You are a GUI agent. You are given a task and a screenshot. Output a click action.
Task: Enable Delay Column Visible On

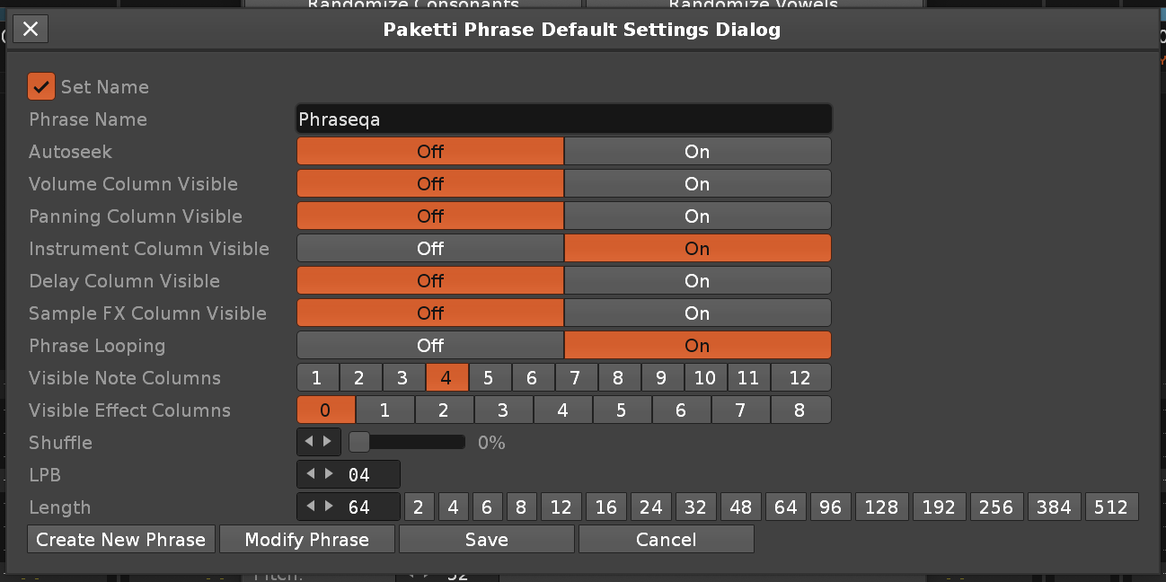click(x=697, y=281)
